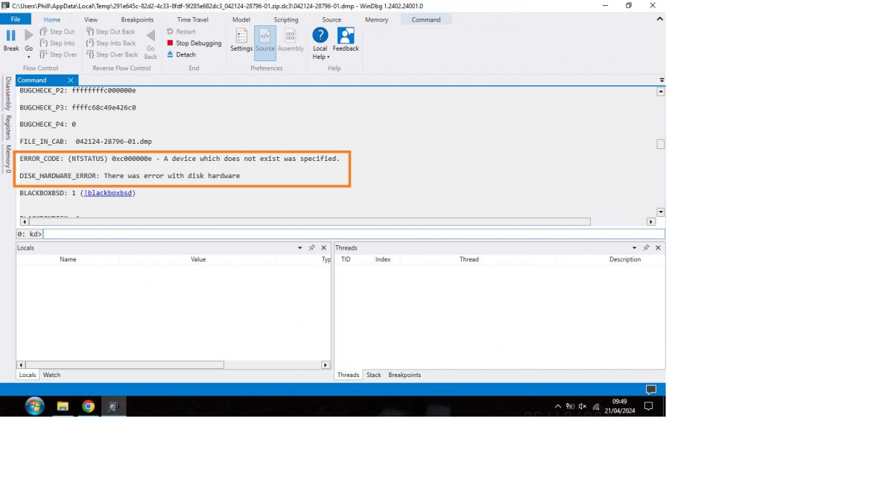This screenshot has width=894, height=500.
Task: Close the Locals panel
Action: tap(324, 248)
